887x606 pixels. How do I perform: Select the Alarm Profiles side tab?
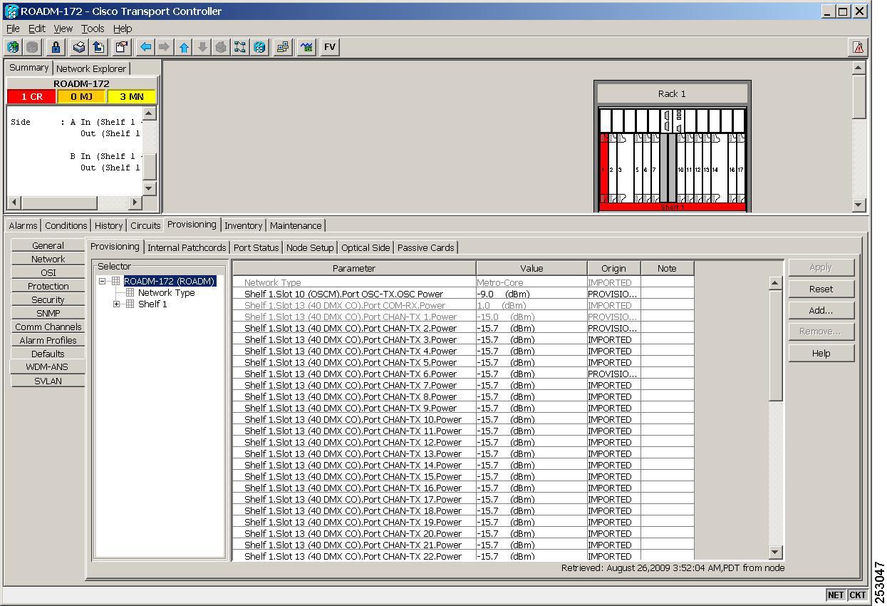(48, 340)
